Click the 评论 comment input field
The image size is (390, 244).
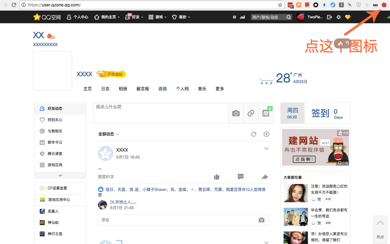(x=183, y=220)
